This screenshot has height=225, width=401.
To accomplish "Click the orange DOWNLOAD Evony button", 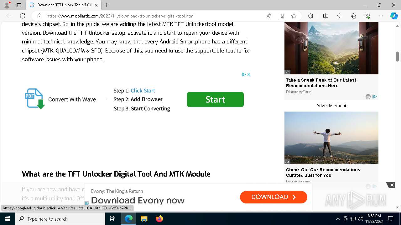I will click(x=273, y=197).
